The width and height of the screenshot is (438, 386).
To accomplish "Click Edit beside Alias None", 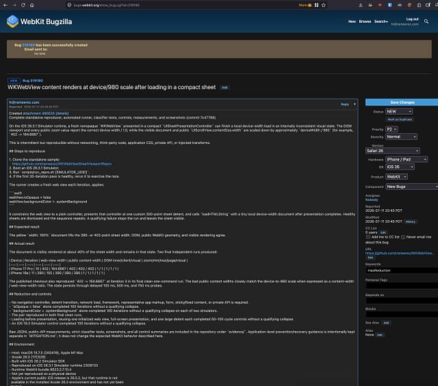I will 380,335.
